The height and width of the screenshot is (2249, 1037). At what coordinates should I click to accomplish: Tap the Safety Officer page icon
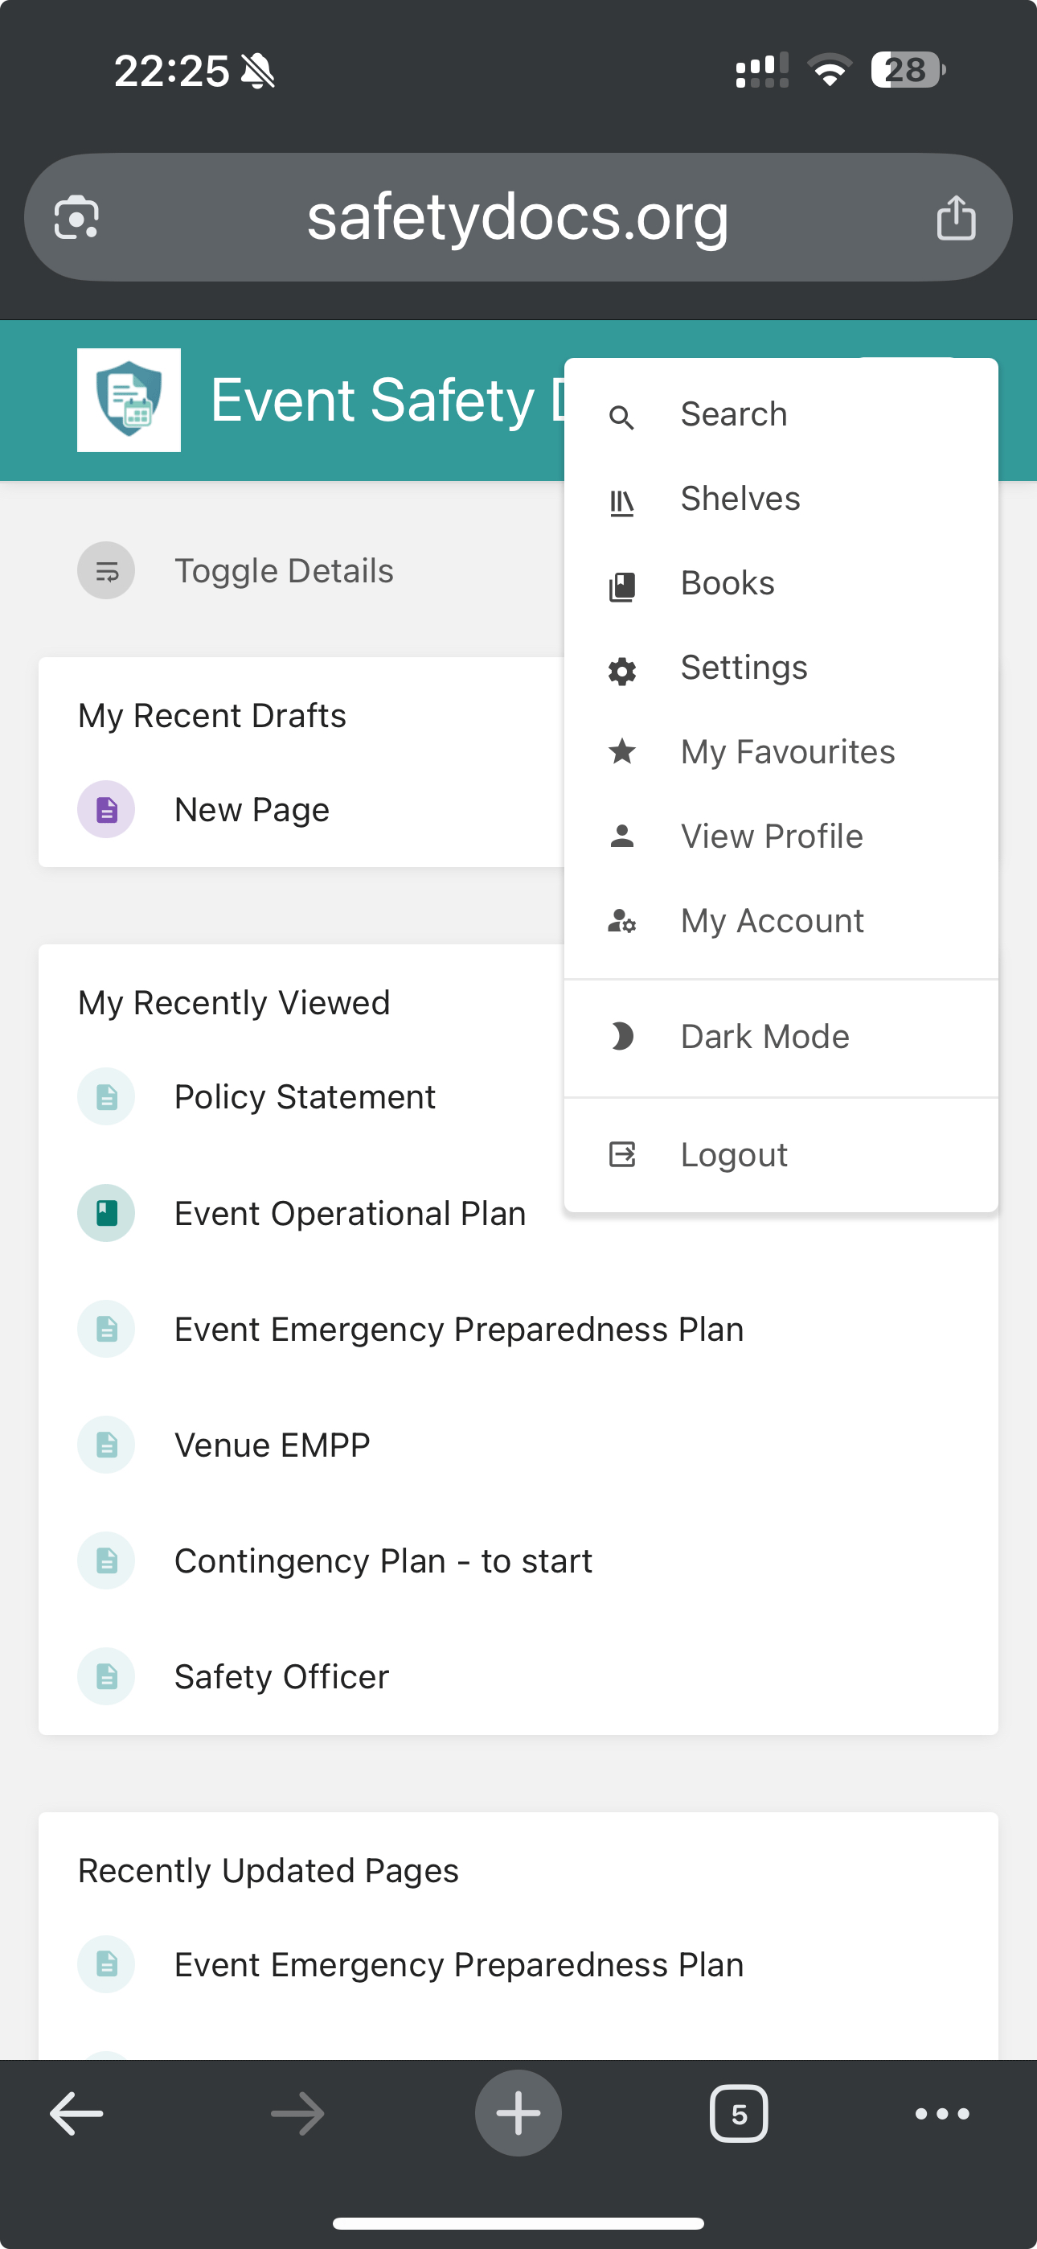point(106,1676)
